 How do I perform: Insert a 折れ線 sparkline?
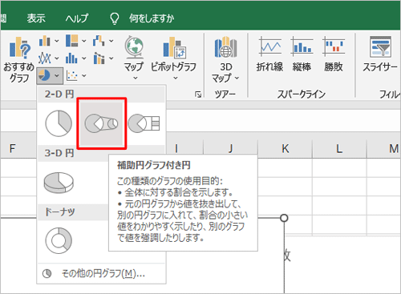[x=269, y=54]
